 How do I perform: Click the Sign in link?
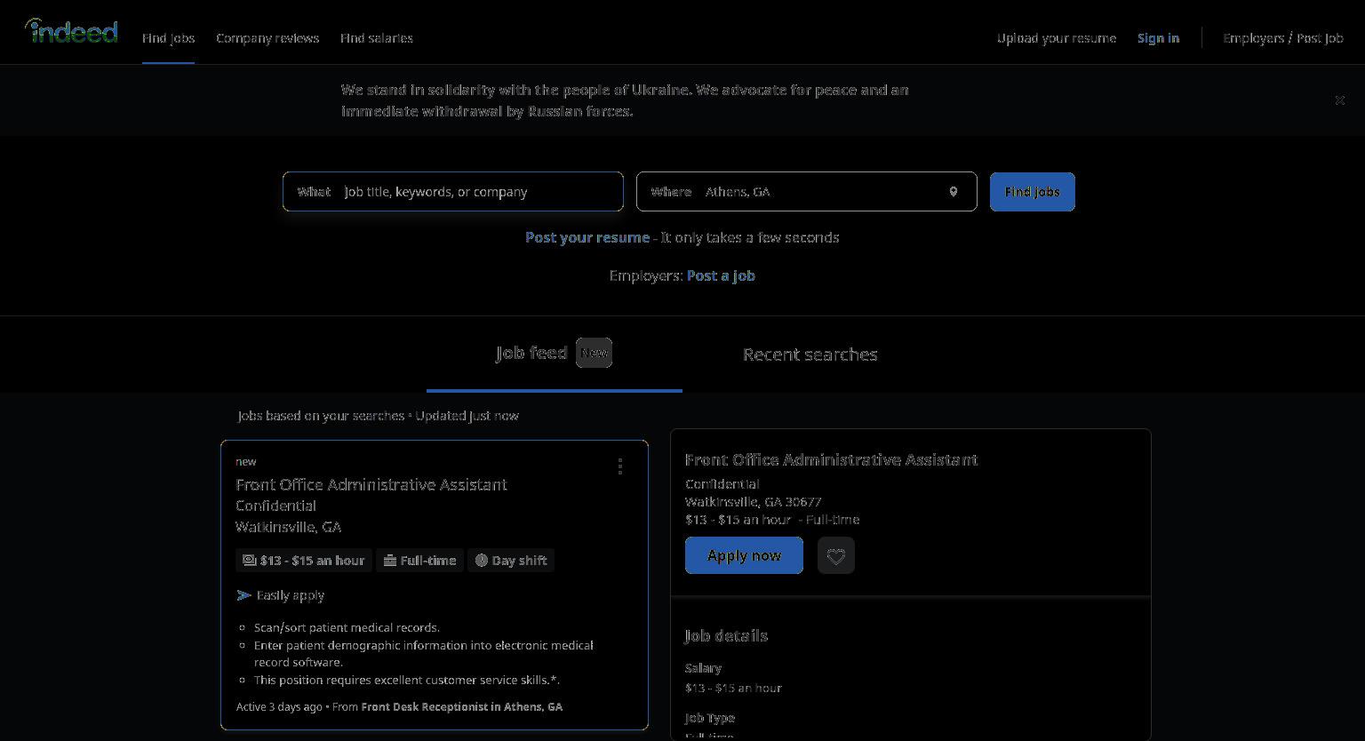point(1158,38)
